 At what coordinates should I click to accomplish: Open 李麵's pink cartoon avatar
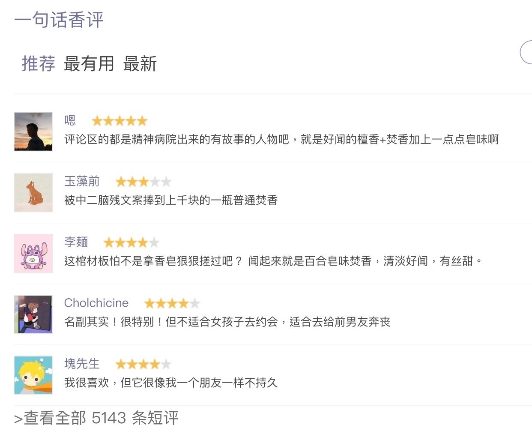point(33,253)
